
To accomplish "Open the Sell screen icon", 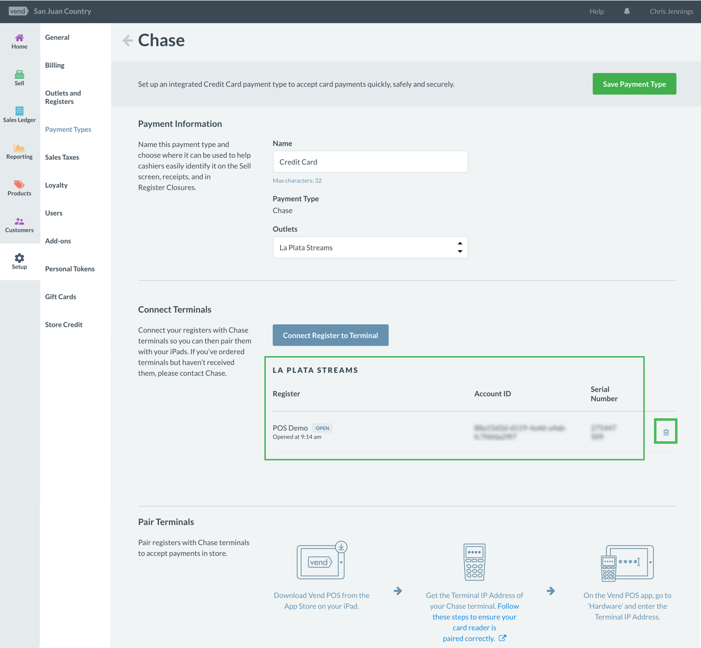I will point(20,74).
